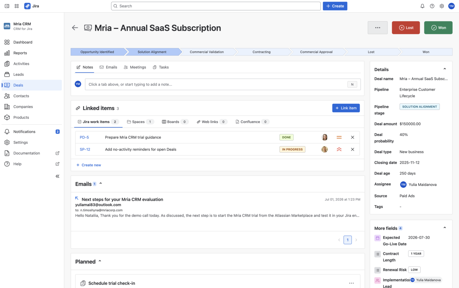Viewport: 459px width, 288px height.
Task: Click Create new linked item
Action: [x=89, y=165]
